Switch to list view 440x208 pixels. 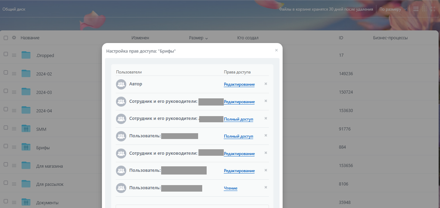(416, 9)
